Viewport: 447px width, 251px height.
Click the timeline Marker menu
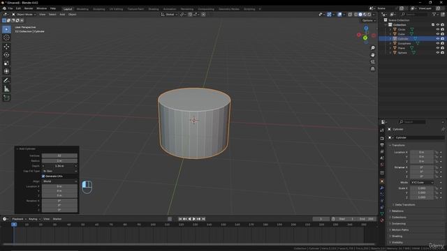click(57, 219)
